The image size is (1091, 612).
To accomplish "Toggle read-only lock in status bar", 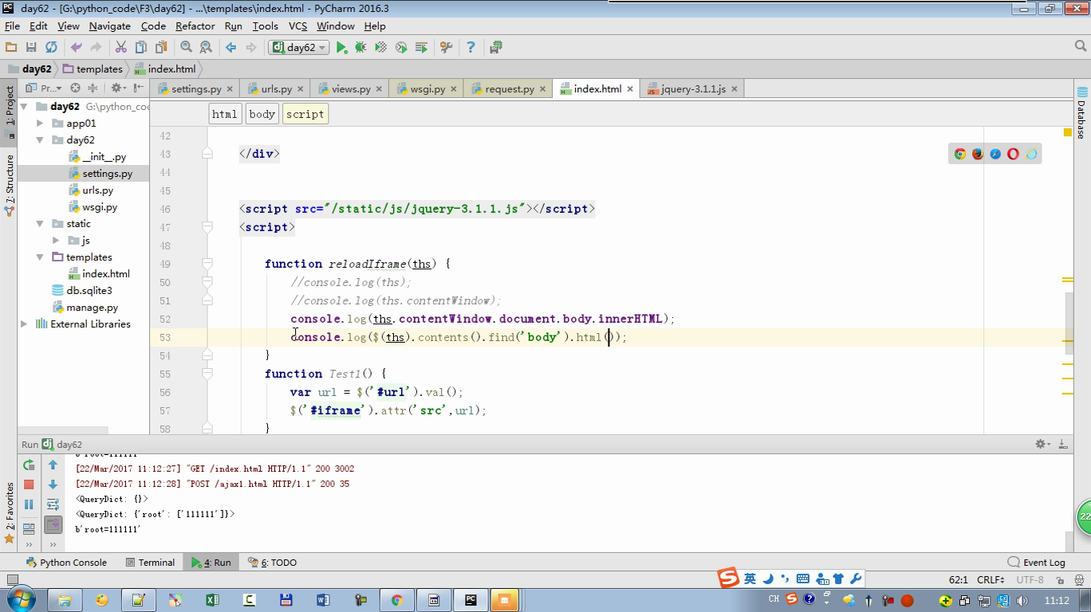I will pos(1059,580).
